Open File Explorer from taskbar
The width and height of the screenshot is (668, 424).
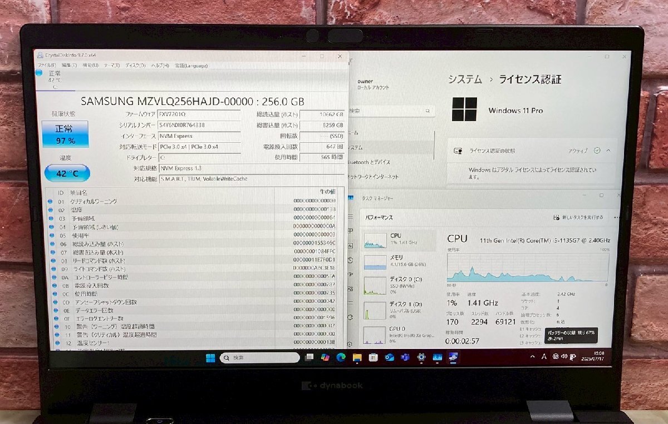point(357,357)
